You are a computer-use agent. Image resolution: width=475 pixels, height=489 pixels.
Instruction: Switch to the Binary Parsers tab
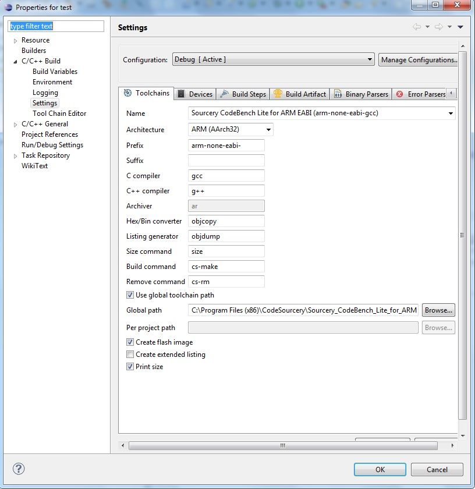361,94
